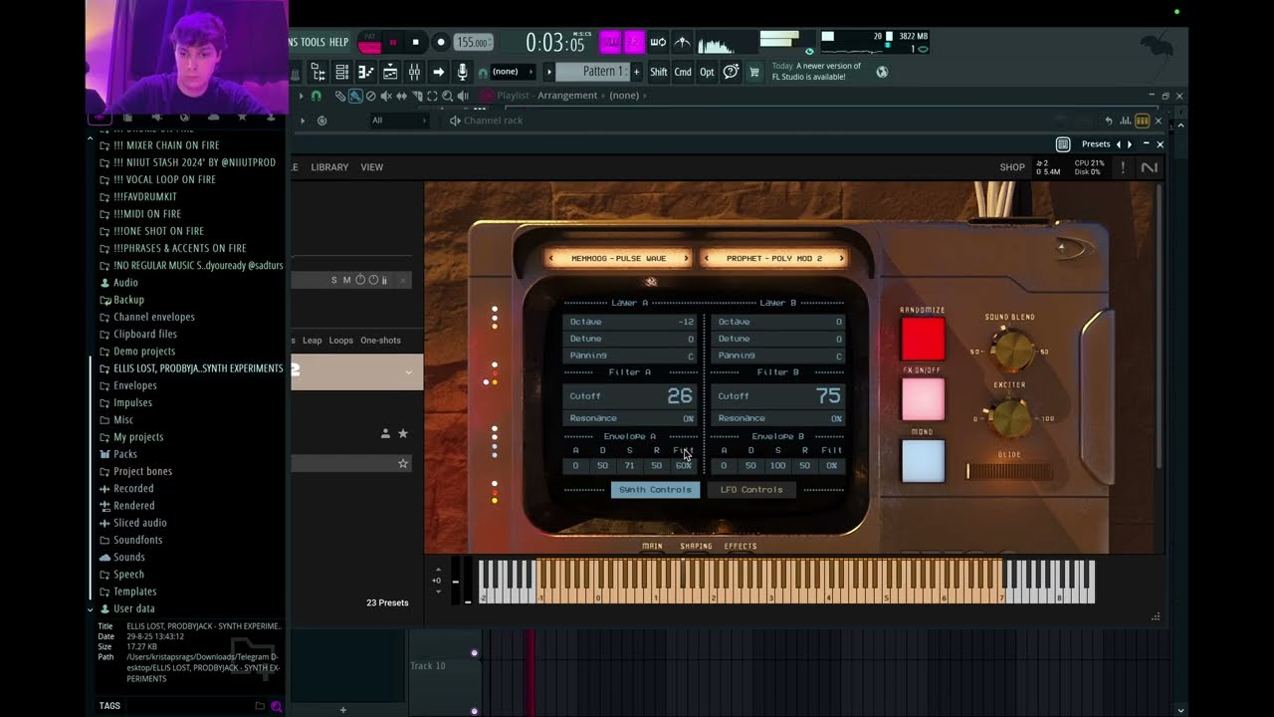1274x717 pixels.
Task: Click the Playlist menu arrow
Action: point(302,96)
